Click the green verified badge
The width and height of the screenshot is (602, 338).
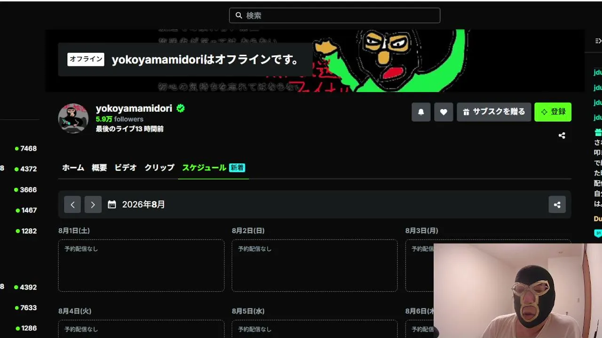click(x=181, y=108)
